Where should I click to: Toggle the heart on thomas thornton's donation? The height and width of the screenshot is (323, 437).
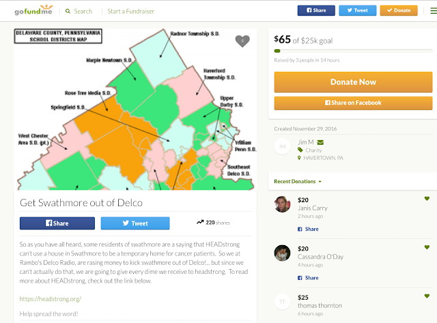pos(427,296)
